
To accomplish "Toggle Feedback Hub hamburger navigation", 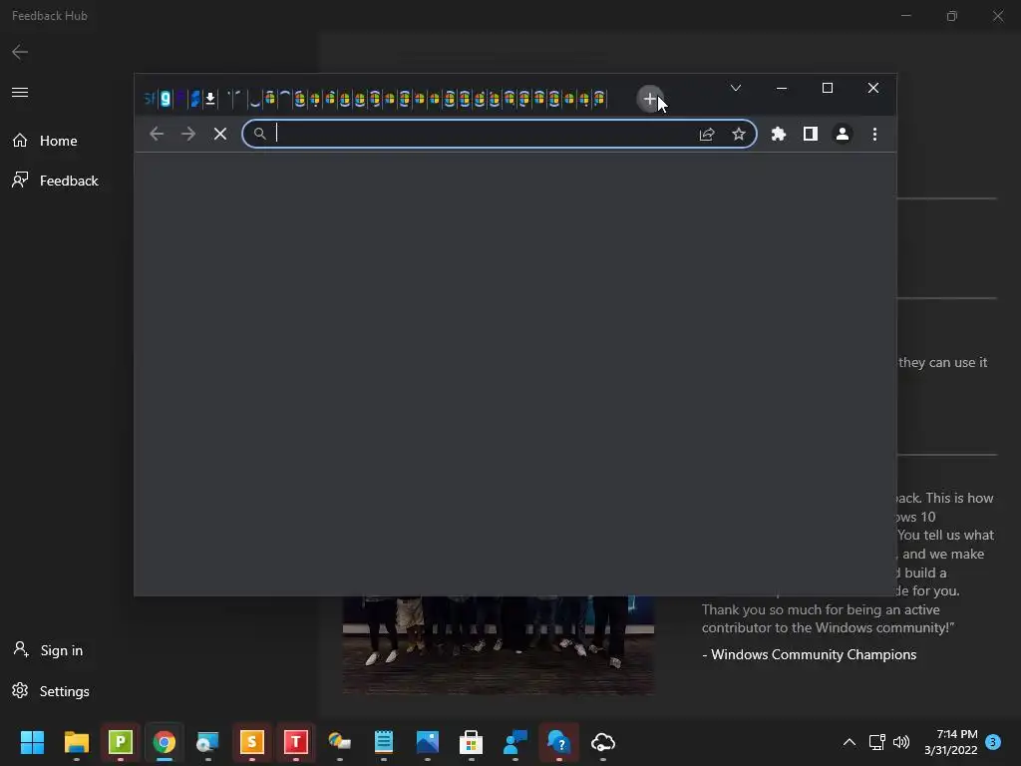I will [x=20, y=93].
